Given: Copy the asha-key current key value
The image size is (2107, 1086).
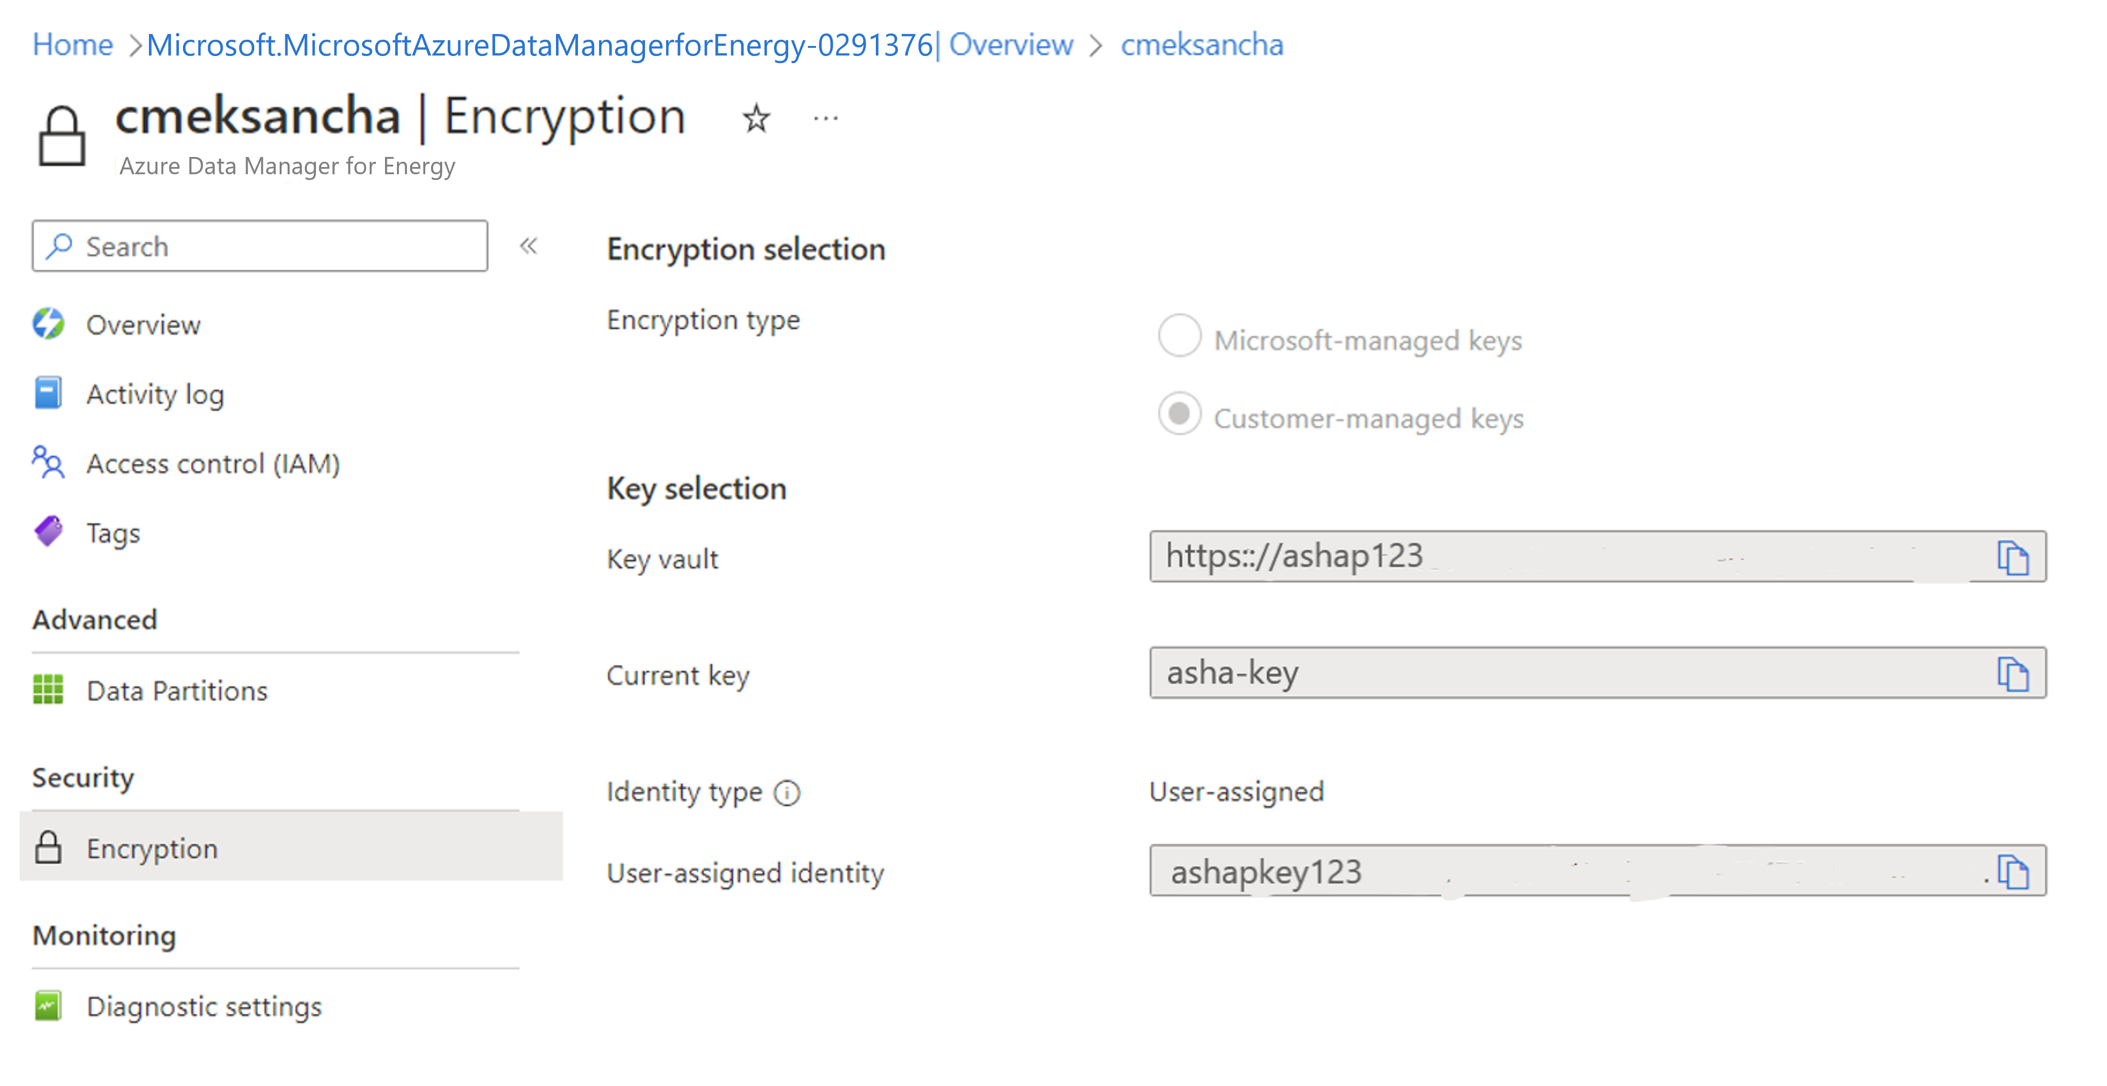Looking at the screenshot, I should pos(2016,673).
